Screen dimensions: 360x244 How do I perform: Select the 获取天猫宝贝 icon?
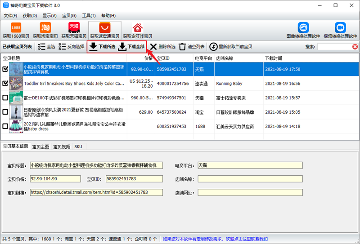tap(74, 30)
